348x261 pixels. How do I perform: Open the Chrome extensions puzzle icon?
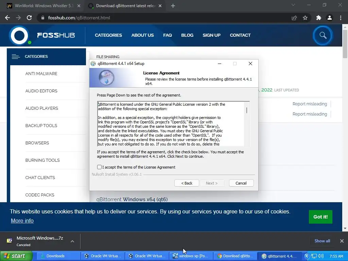tap(319, 18)
